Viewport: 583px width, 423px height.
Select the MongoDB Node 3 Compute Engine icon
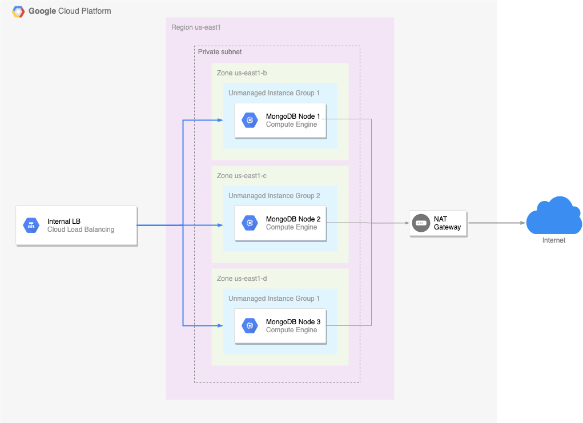click(249, 325)
